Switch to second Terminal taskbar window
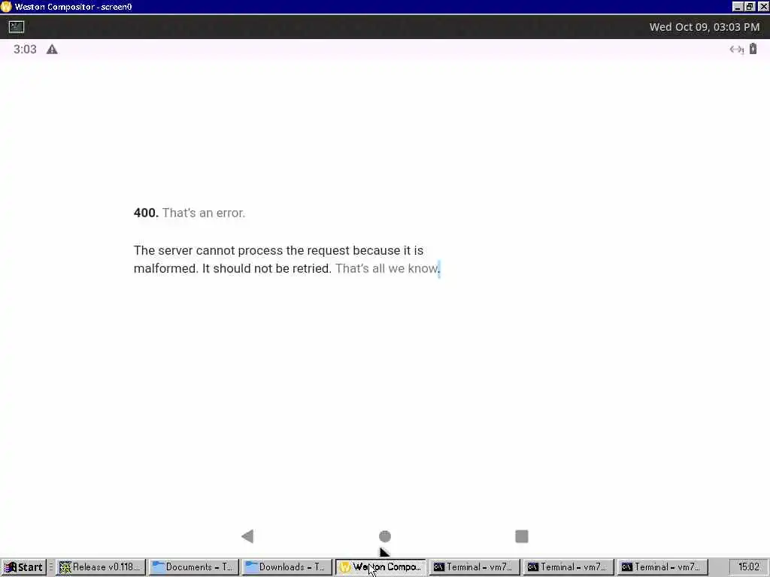The height and width of the screenshot is (577, 770). click(x=568, y=567)
